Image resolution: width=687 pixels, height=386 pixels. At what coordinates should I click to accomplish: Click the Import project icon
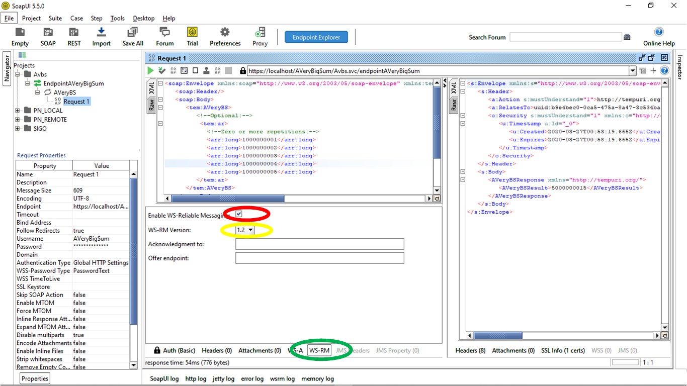(x=101, y=36)
